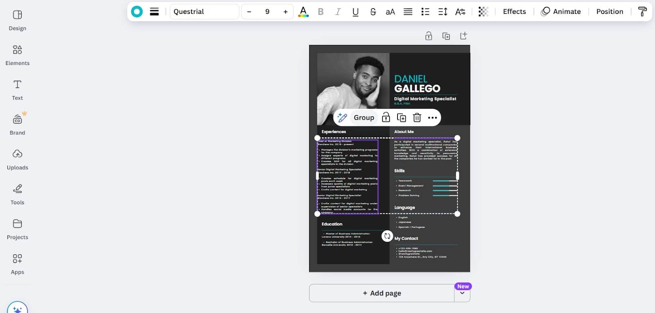Select the Skills section heading
This screenshot has height=313, width=655.
pyautogui.click(x=399, y=171)
